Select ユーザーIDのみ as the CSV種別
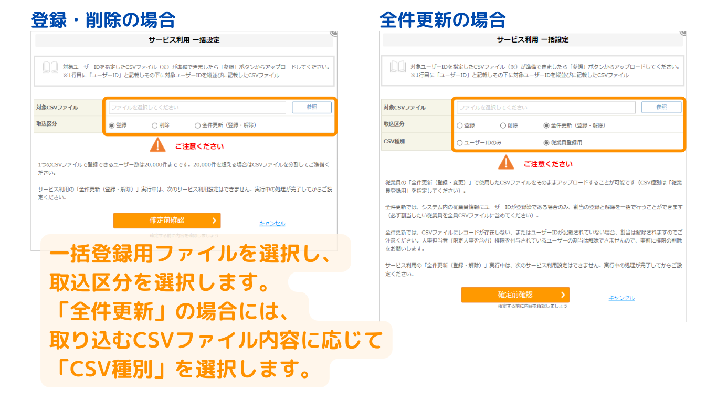This screenshot has width=717, height=399. point(460,142)
